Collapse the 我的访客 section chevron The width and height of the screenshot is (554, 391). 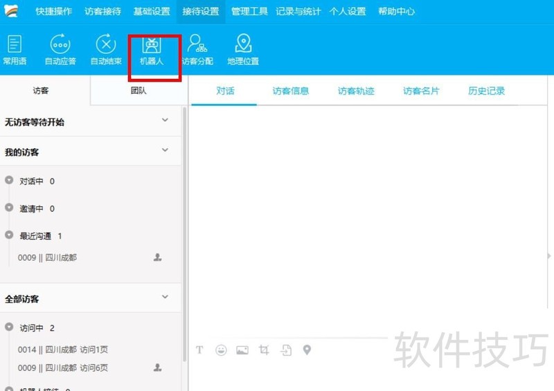click(x=165, y=150)
